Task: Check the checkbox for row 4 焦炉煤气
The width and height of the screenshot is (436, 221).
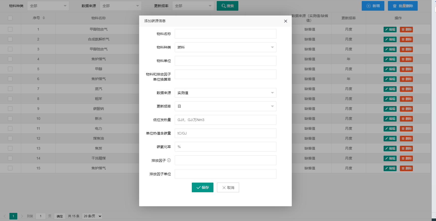Action: [x=10, y=59]
